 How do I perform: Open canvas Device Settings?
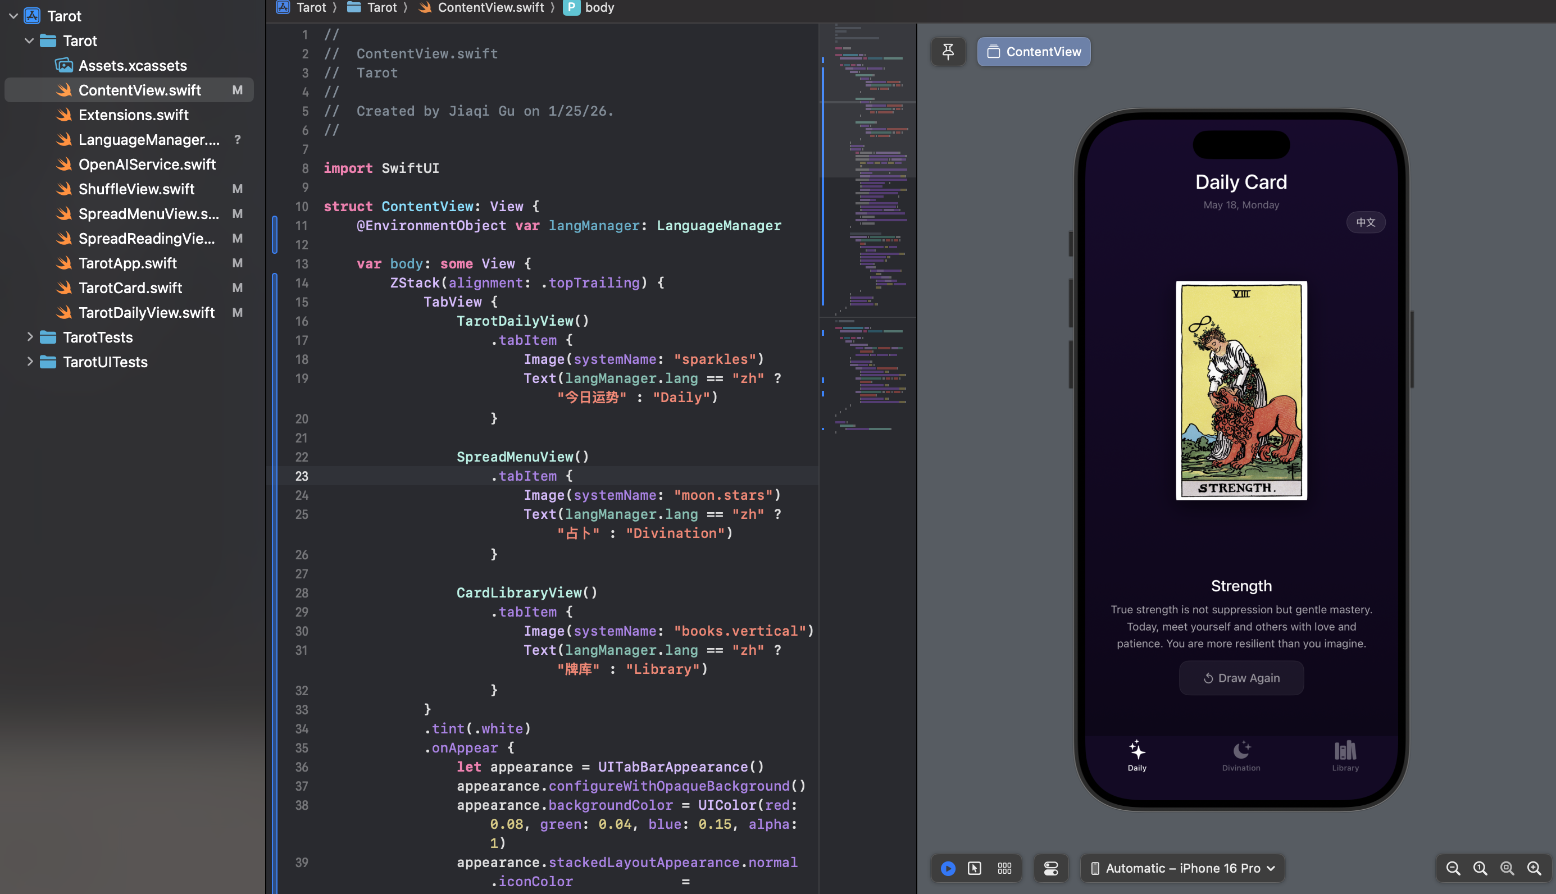coord(1050,868)
